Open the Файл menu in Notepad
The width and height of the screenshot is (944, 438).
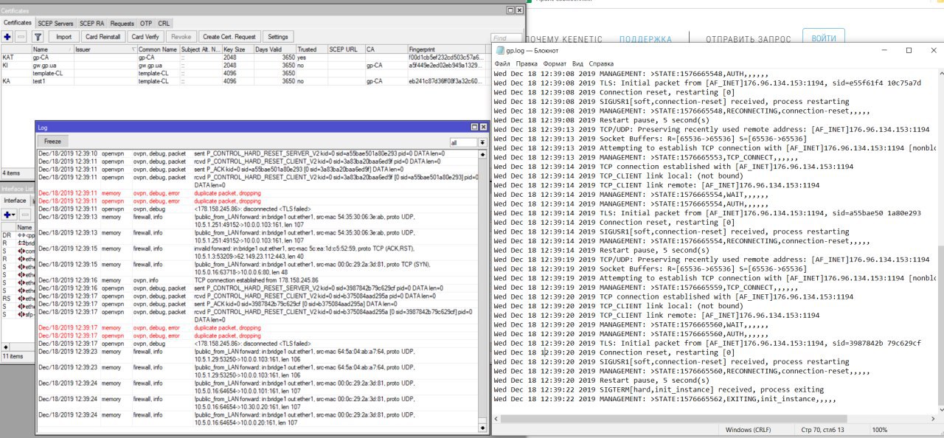[x=502, y=64]
